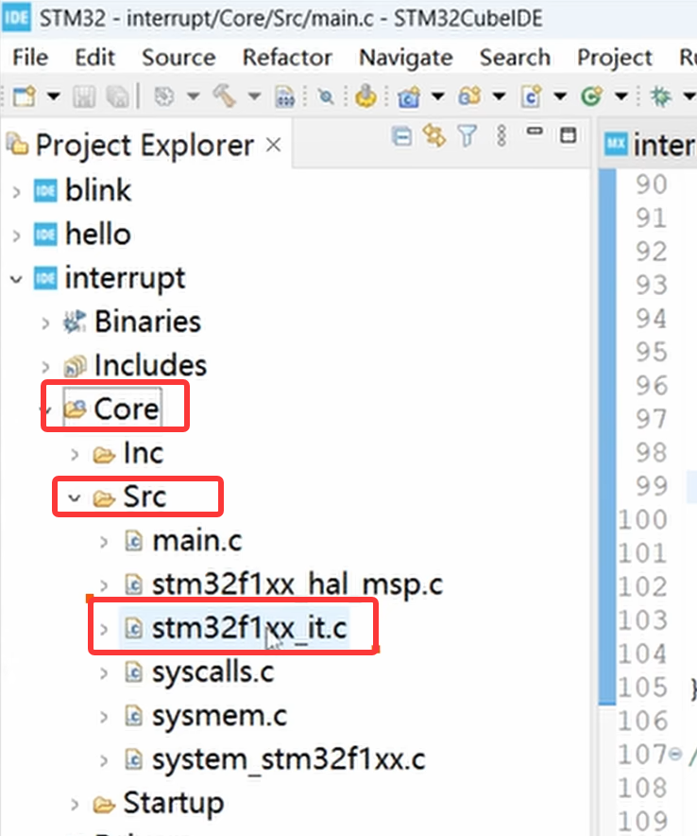This screenshot has width=697, height=836.
Task: Select the interrupt project
Action: 125,278
